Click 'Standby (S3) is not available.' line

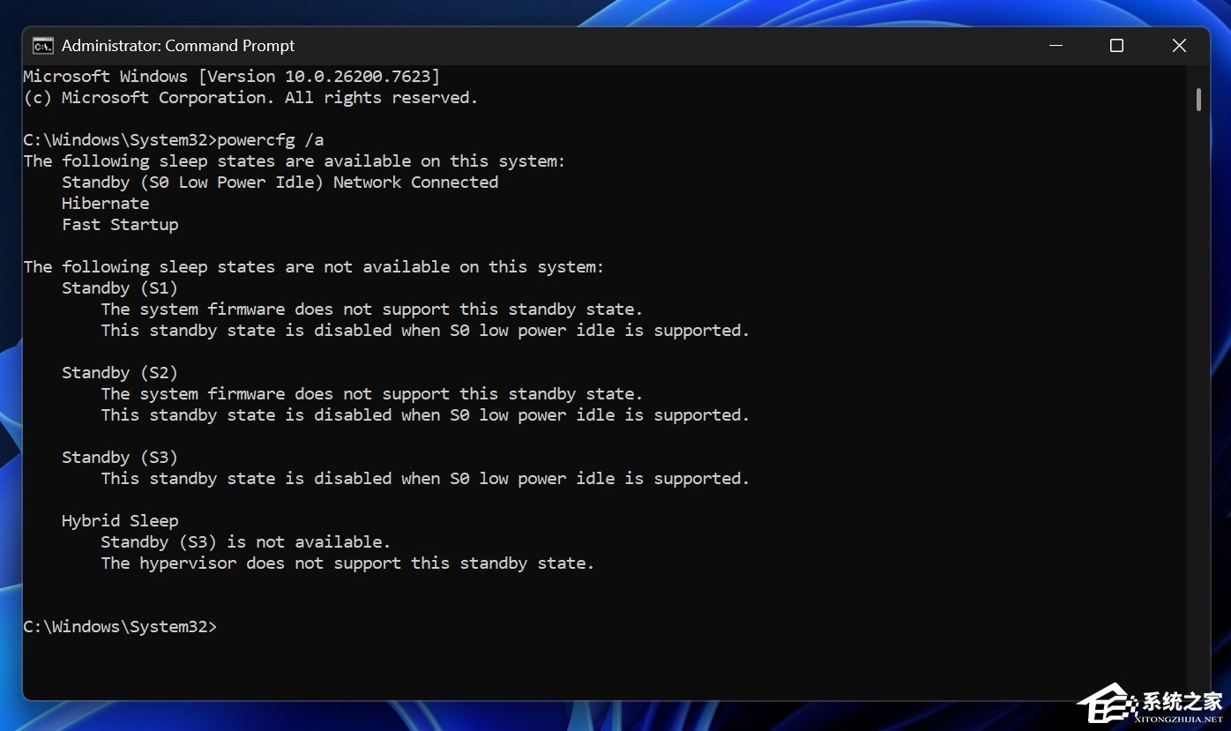[245, 542]
